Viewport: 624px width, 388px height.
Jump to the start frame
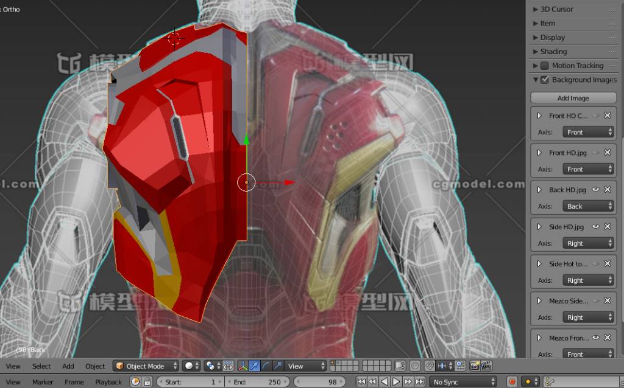point(361,382)
